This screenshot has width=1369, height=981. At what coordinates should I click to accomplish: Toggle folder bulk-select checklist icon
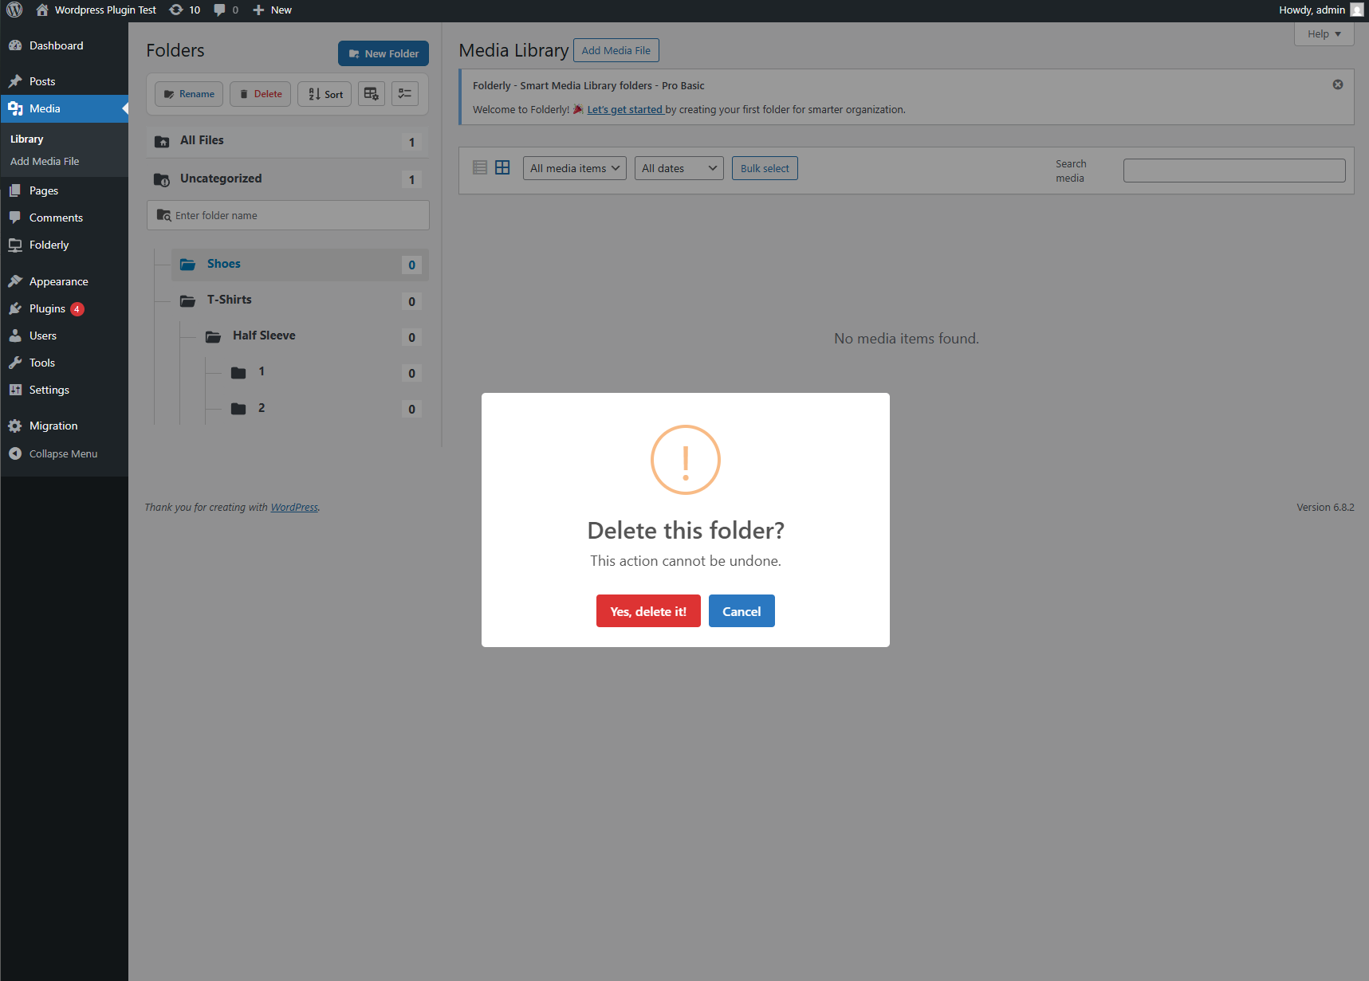[405, 94]
